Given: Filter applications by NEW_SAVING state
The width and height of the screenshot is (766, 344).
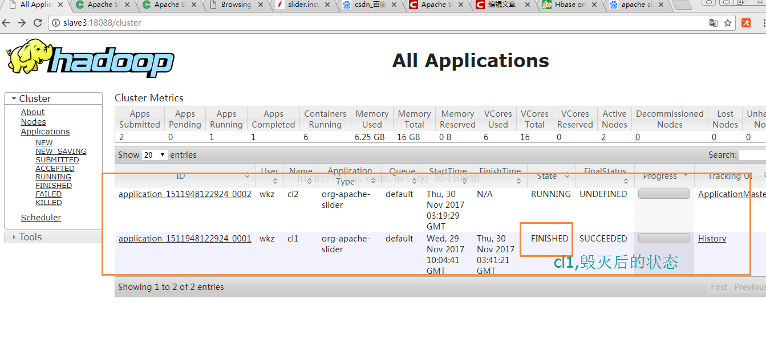Looking at the screenshot, I should click(61, 151).
